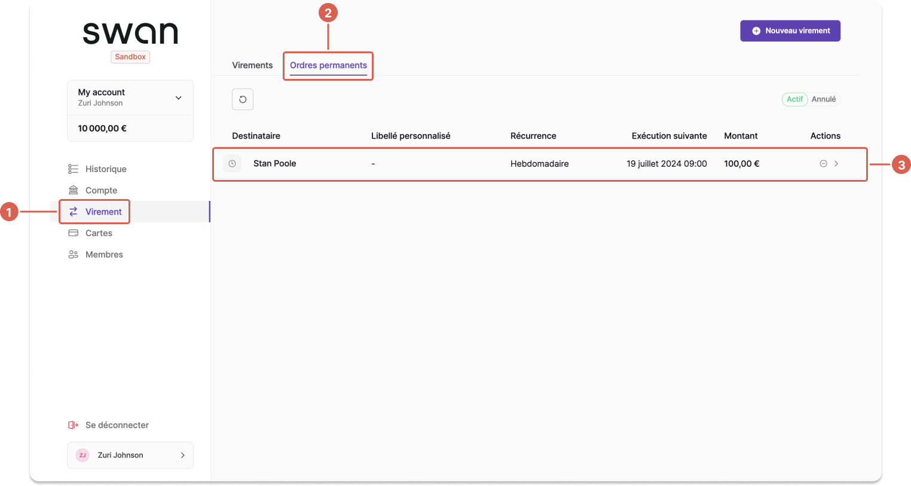Click the clock icon beside Stan Poole
The height and width of the screenshot is (486, 911).
click(233, 163)
